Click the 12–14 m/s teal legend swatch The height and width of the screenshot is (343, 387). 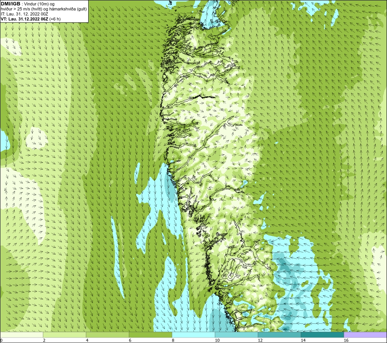click(279, 334)
